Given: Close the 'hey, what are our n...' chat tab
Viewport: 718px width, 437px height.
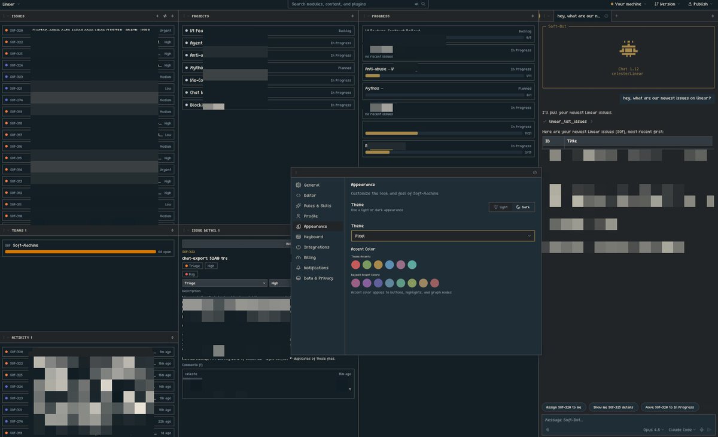Looking at the screenshot, I should click(x=606, y=16).
